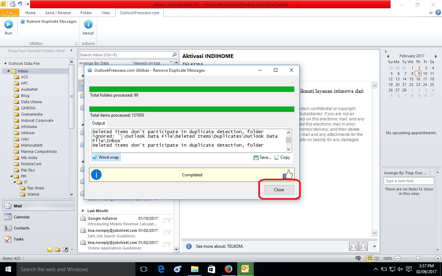Collapse the PPI folder in the sidebar
The width and height of the screenshot is (442, 276).
click(11, 176)
